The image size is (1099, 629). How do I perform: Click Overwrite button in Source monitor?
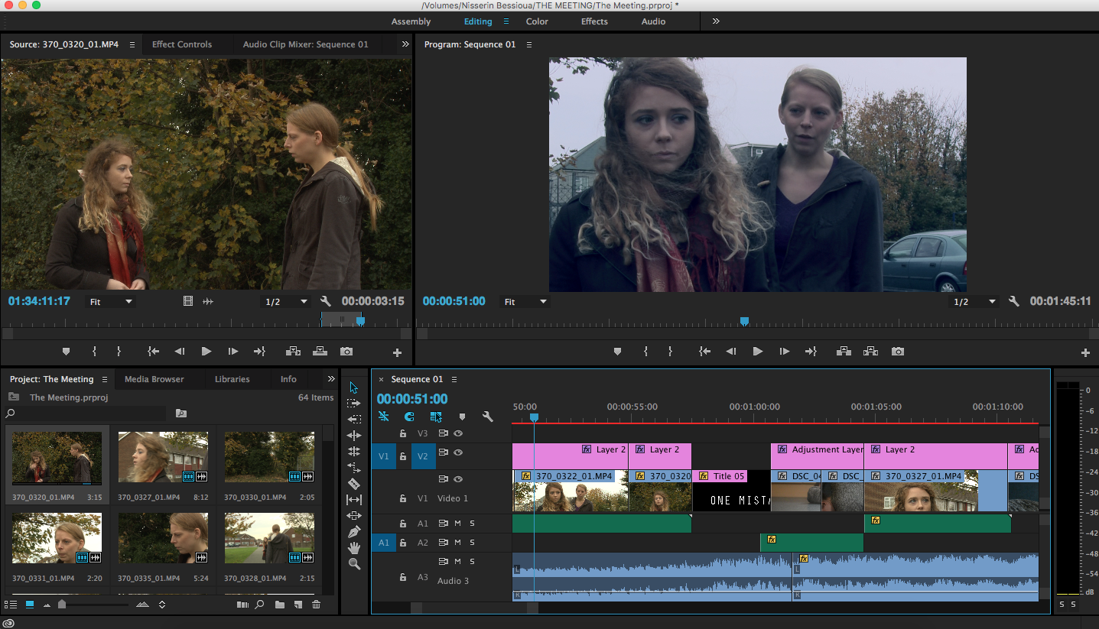320,352
